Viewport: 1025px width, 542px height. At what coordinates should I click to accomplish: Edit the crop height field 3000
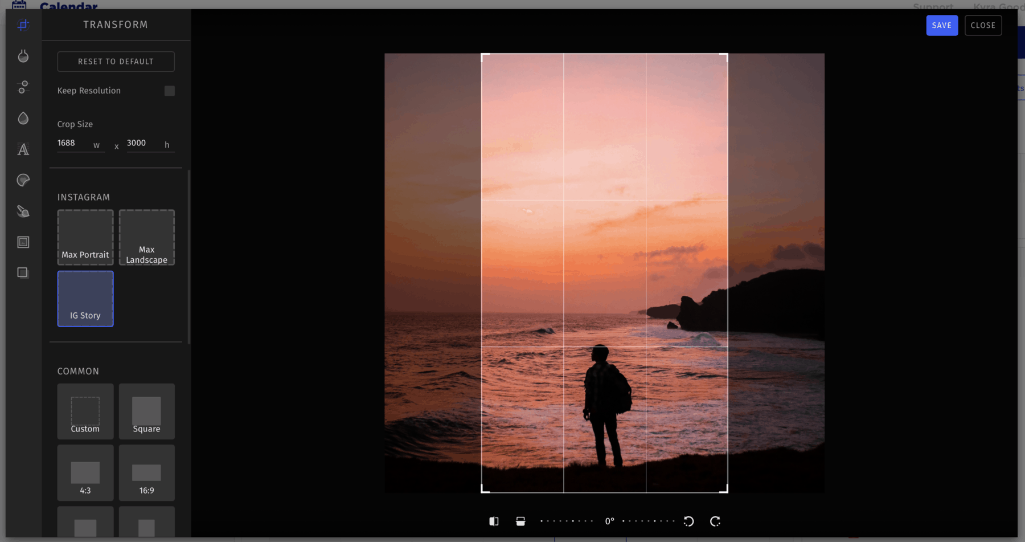(150, 144)
